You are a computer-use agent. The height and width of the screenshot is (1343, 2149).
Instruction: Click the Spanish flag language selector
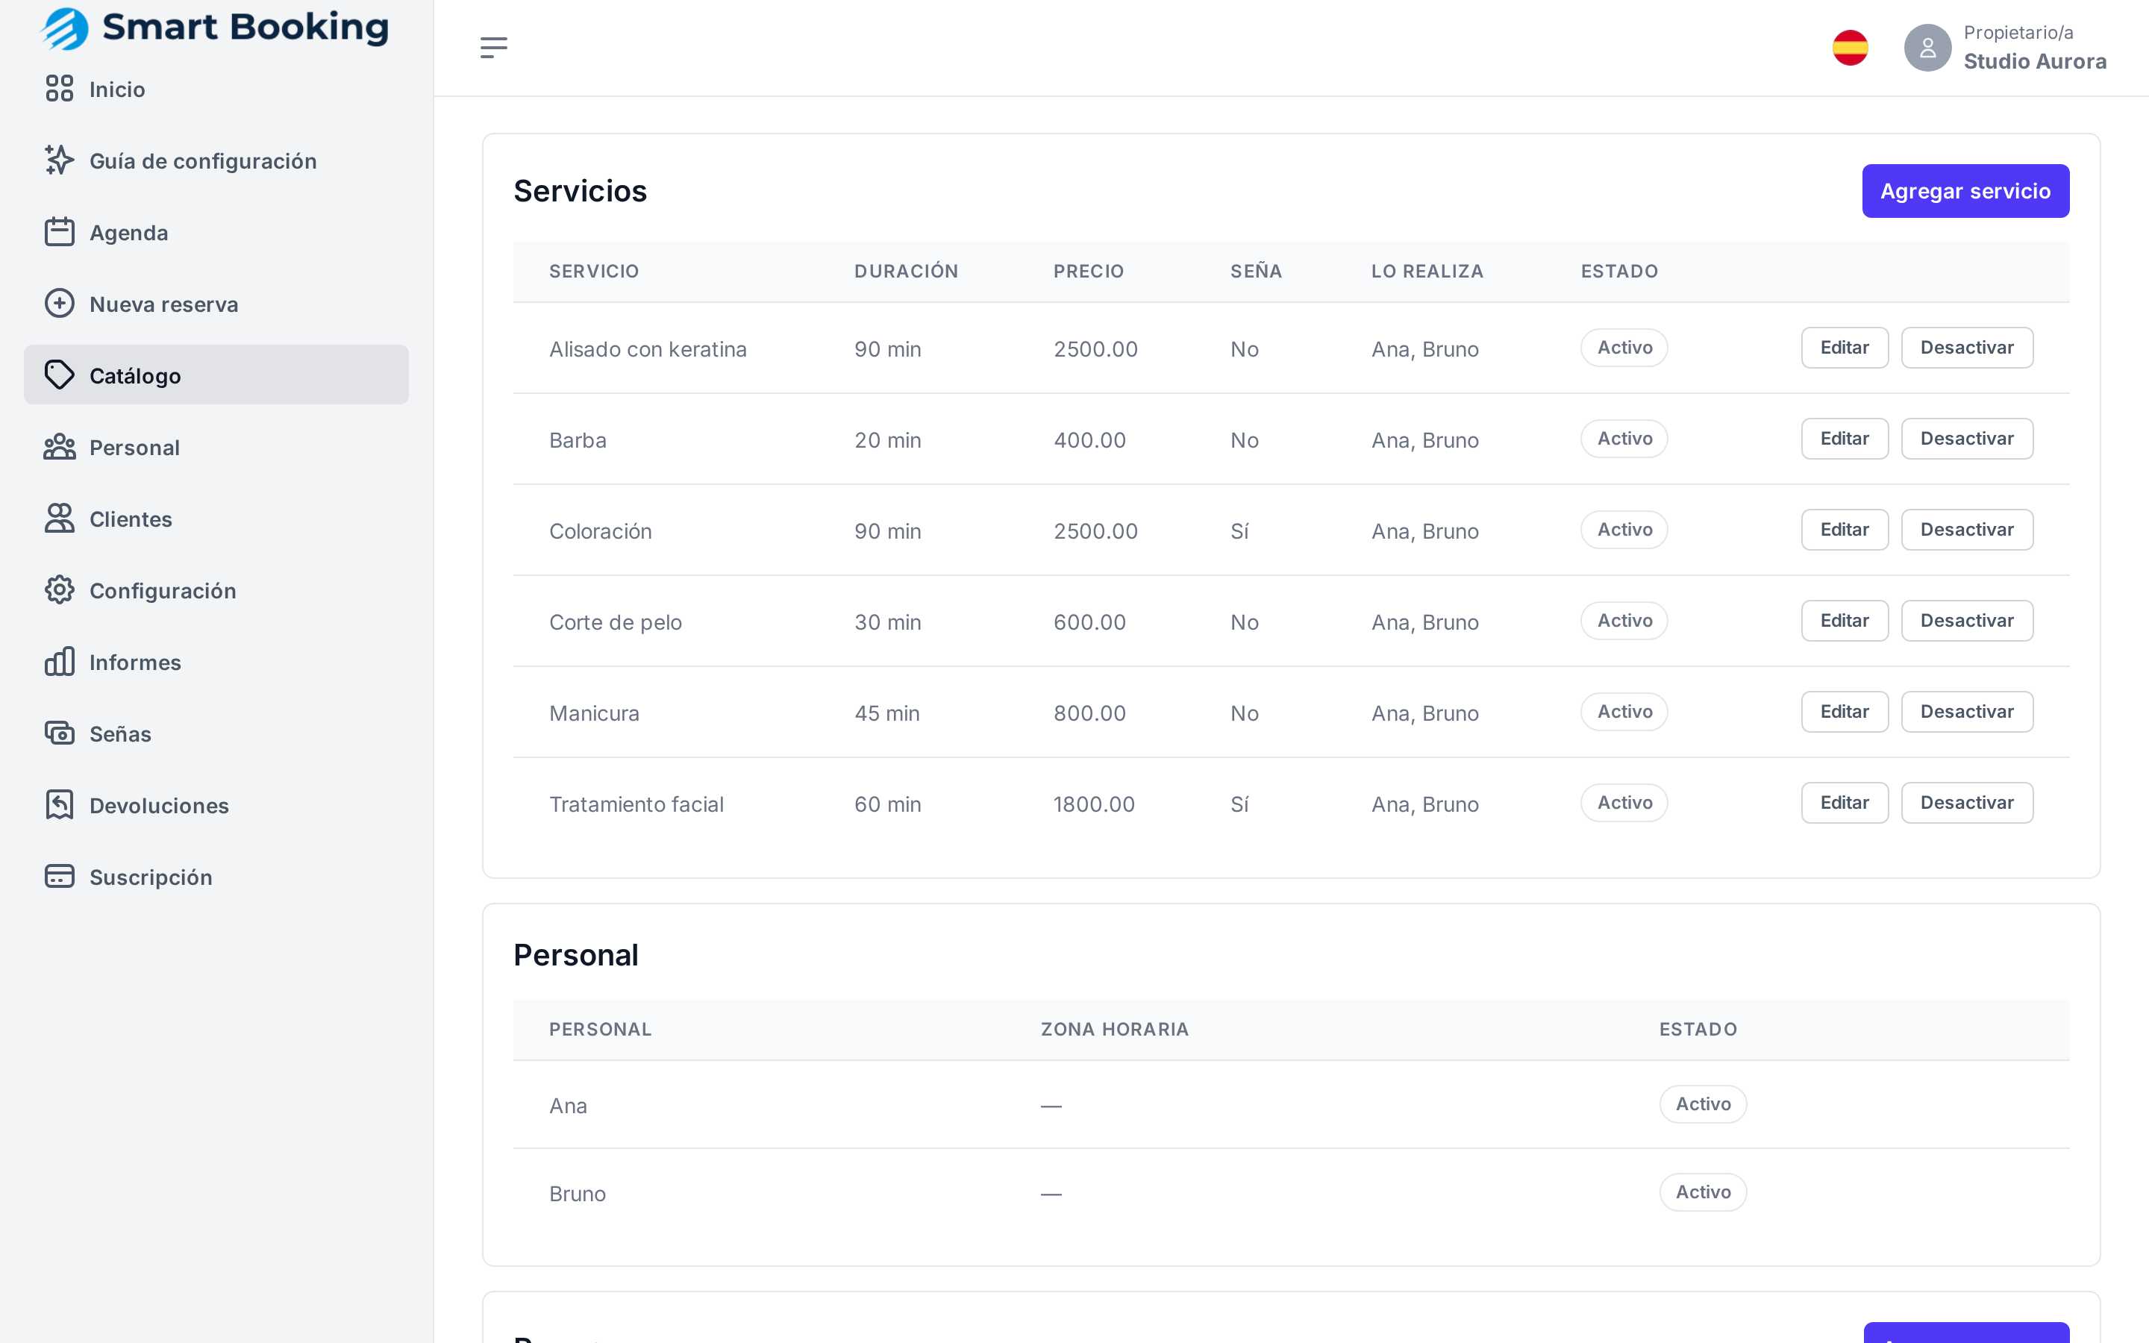(1851, 48)
